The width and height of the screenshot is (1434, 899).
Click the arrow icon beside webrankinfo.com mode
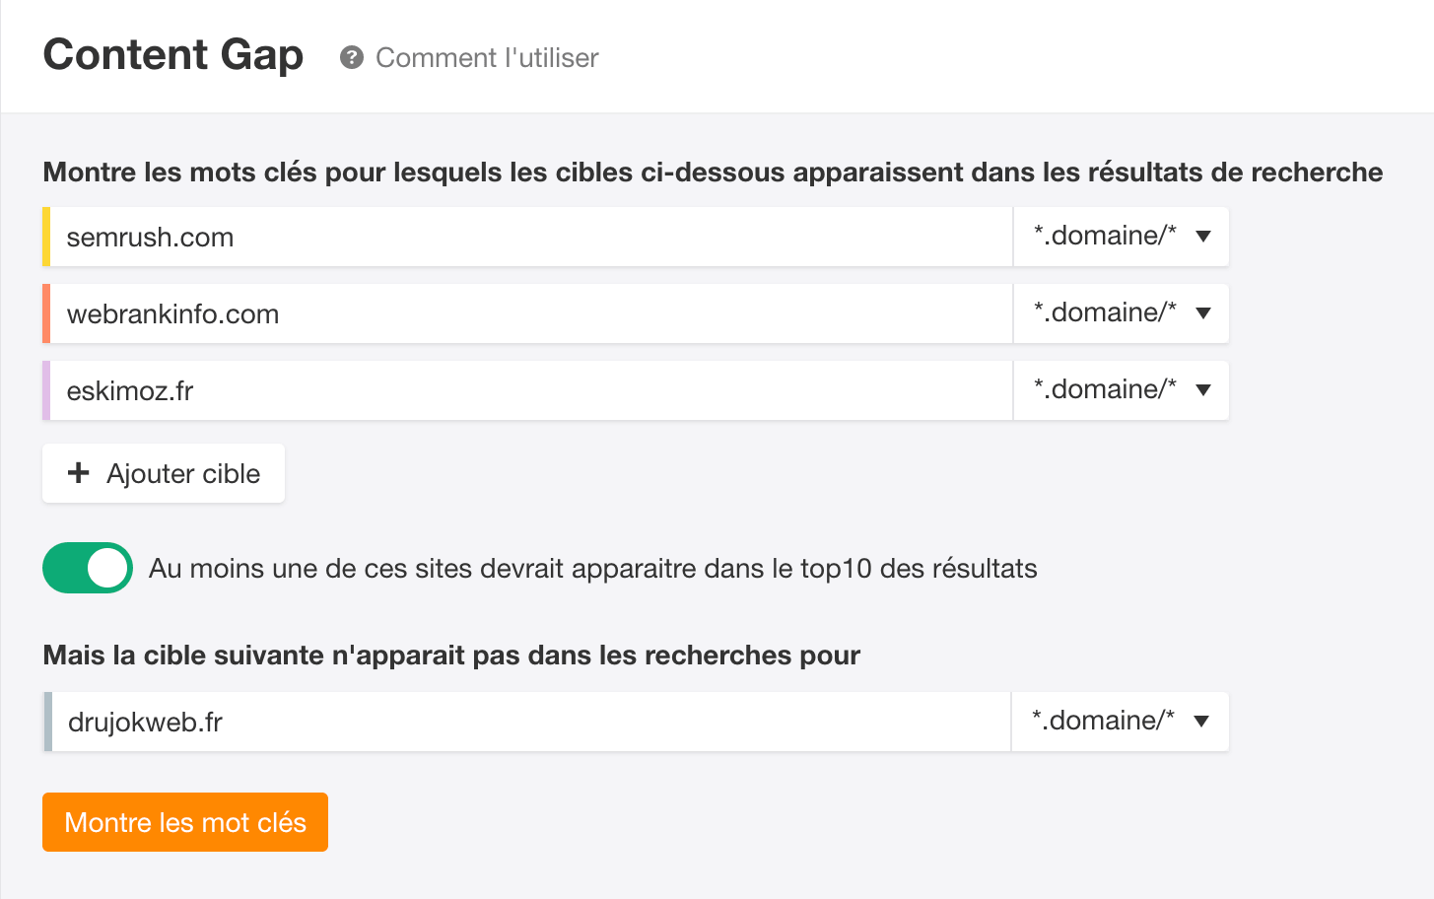[1203, 313]
